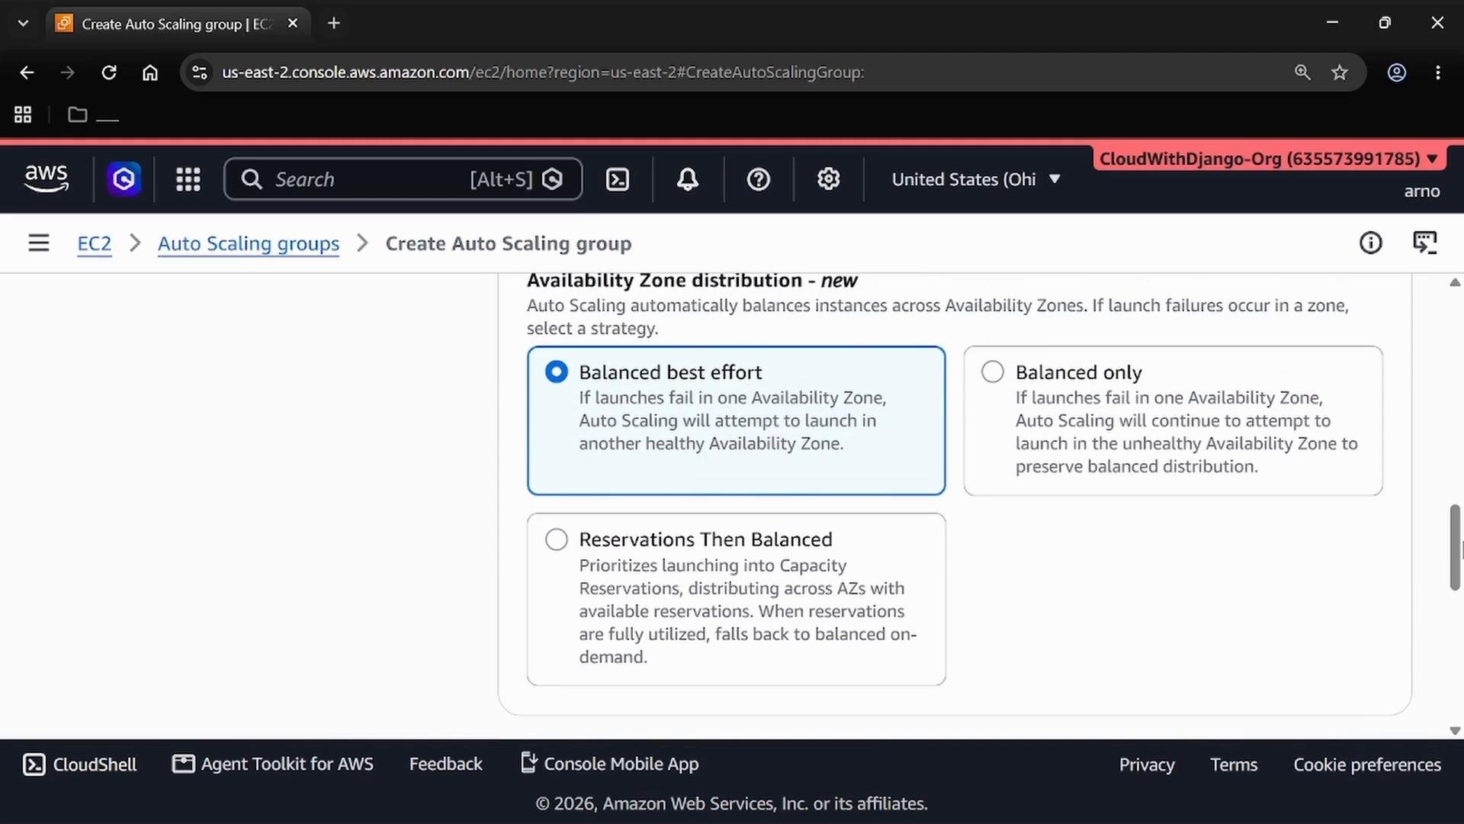Open the browser apps grid in bookmarks bar
The width and height of the screenshot is (1464, 824).
click(23, 114)
